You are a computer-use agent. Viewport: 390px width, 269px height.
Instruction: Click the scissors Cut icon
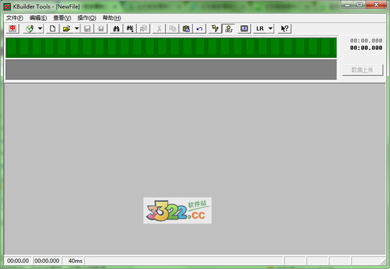tap(159, 29)
